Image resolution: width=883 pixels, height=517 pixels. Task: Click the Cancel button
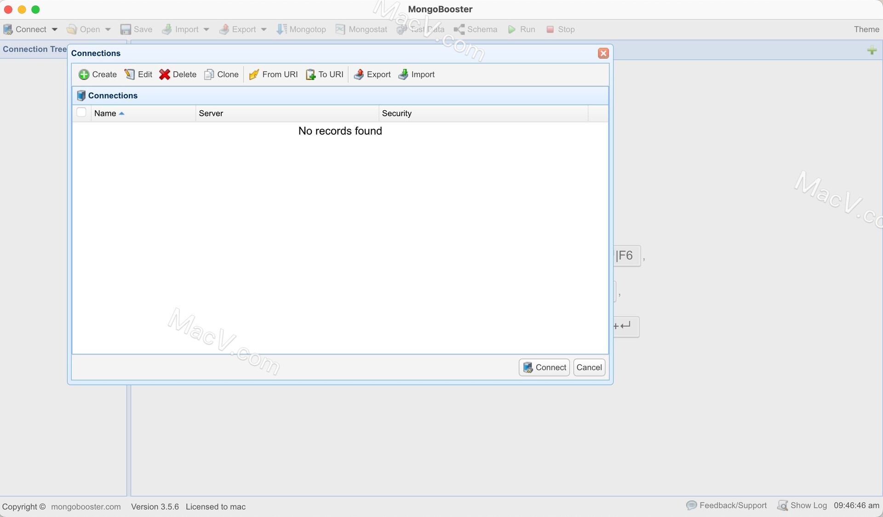coord(589,368)
